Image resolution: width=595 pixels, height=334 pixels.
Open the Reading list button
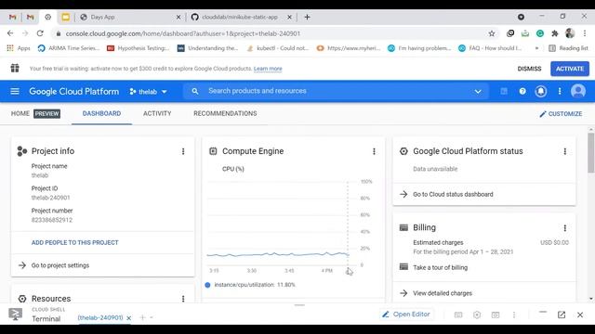pos(568,48)
